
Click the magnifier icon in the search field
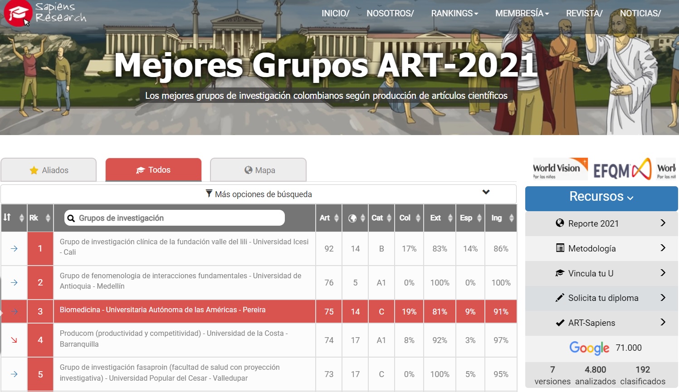click(71, 218)
